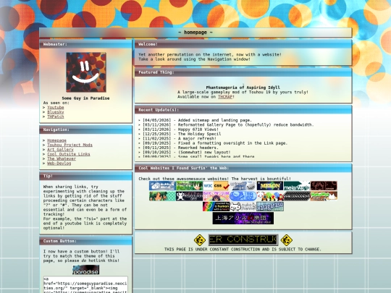391x293 pixels.
Task: Click the 'Recent Update(s):' panel header
Action: coord(243,110)
